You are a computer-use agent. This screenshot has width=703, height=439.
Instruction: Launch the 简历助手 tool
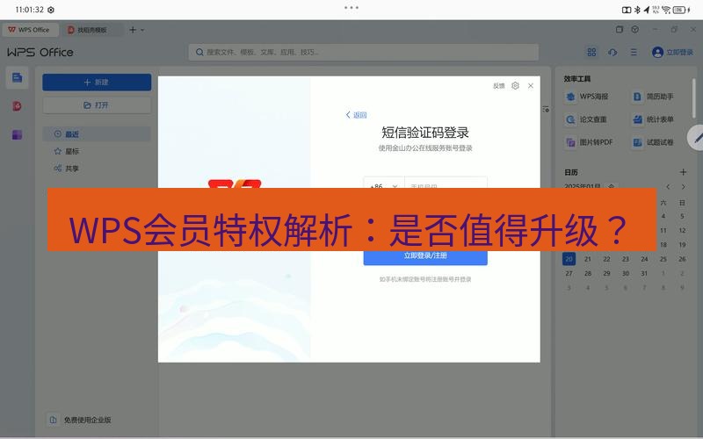click(654, 97)
